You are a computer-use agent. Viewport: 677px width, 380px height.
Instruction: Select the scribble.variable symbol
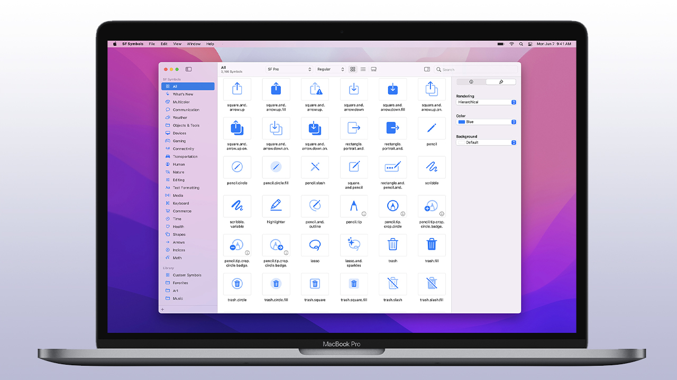pos(237,206)
